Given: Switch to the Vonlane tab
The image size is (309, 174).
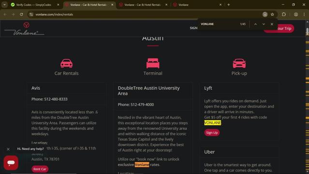Looking at the screenshot, I should 197,5.
